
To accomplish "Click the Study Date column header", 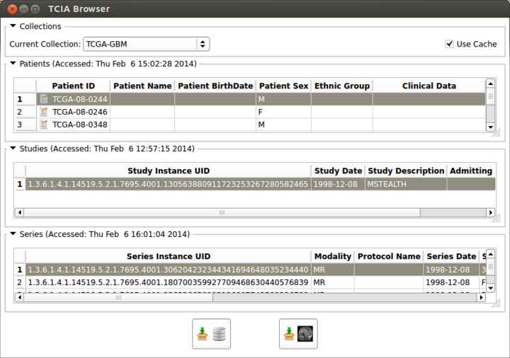I will pos(337,171).
